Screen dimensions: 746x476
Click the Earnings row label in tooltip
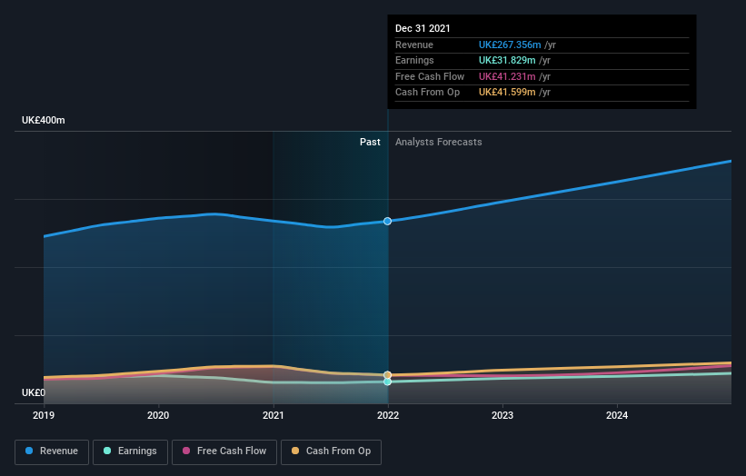(x=414, y=60)
